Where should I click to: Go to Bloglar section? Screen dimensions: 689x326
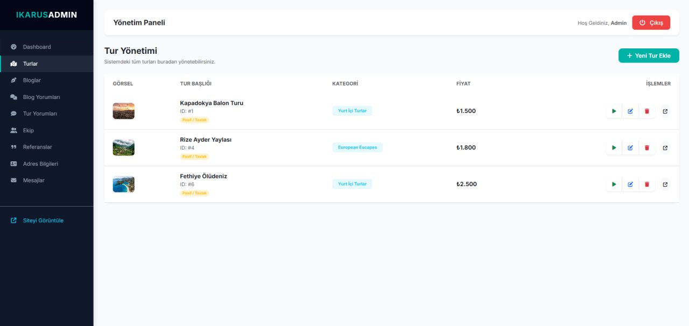[47, 80]
